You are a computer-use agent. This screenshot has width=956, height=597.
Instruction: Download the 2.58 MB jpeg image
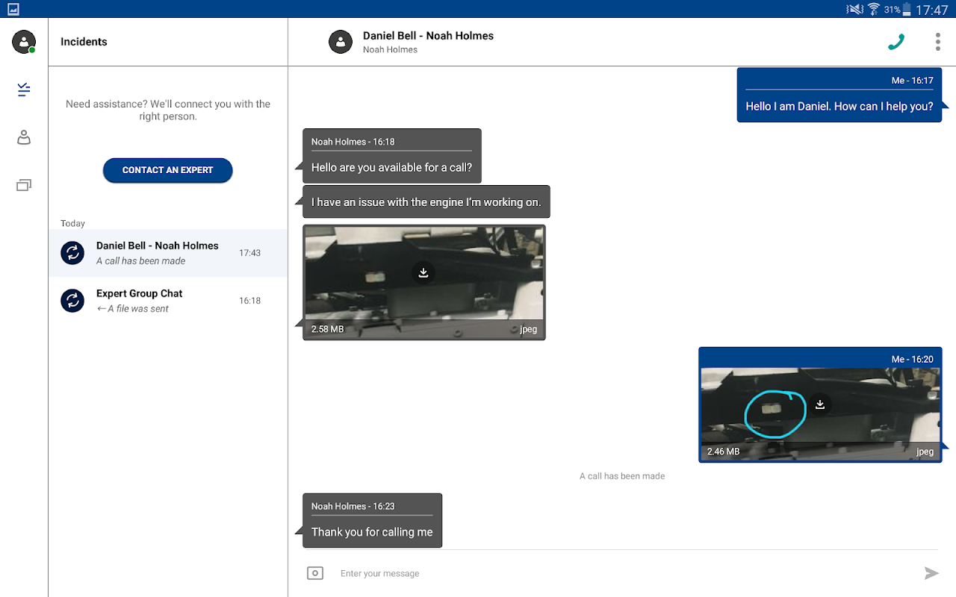point(423,272)
